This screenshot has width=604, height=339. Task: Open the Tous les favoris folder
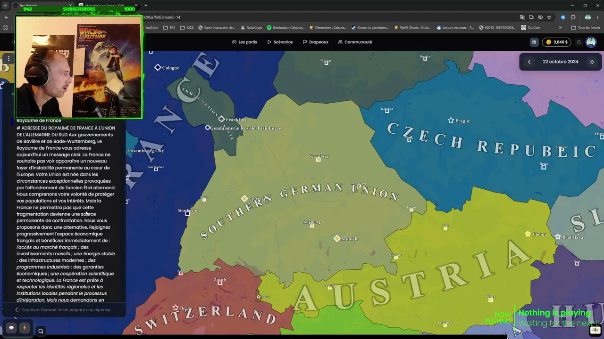point(586,28)
